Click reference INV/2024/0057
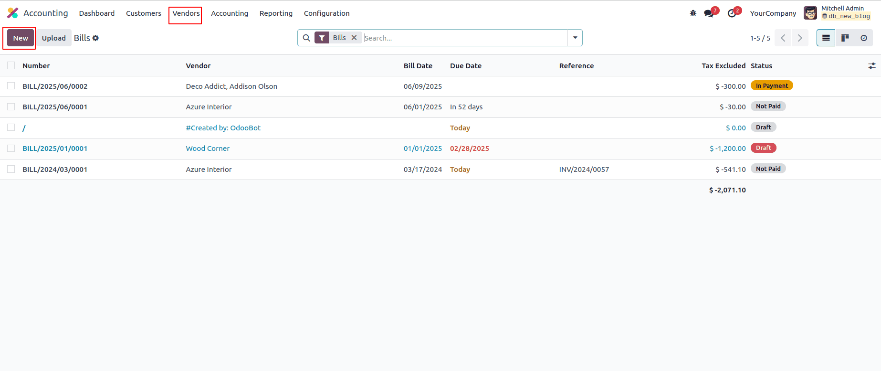The image size is (881, 371). pos(584,170)
